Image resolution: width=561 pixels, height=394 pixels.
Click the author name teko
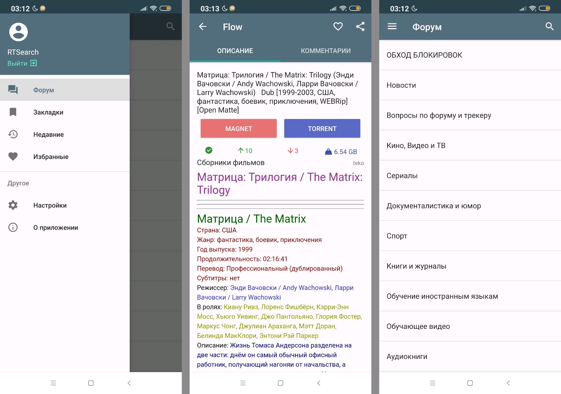[358, 163]
